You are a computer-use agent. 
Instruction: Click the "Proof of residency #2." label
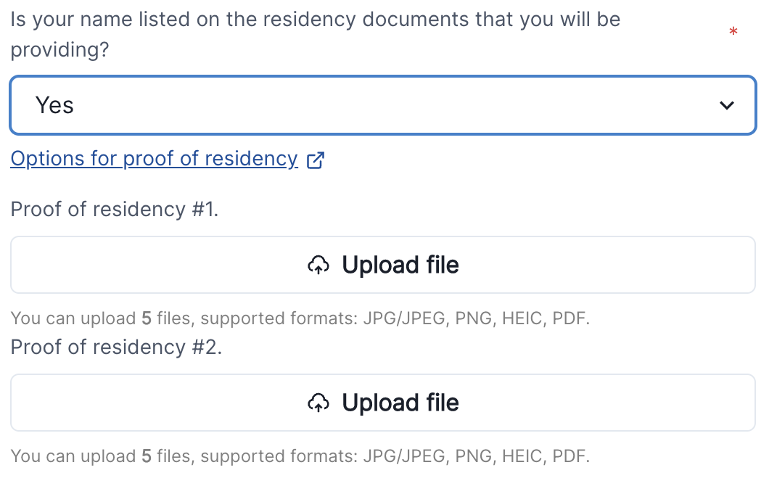point(116,347)
